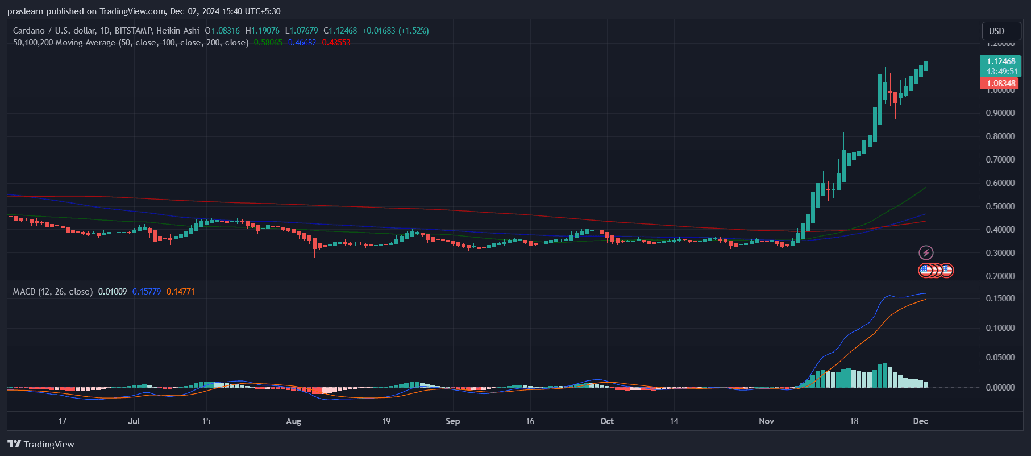Click the open price value O1.08316

pos(222,31)
